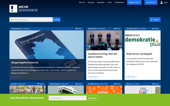Image resolution: width=170 pixels, height=106 pixels.
Task: Open the Sprechen & Zu image thumbnail
Action: (x=143, y=90)
